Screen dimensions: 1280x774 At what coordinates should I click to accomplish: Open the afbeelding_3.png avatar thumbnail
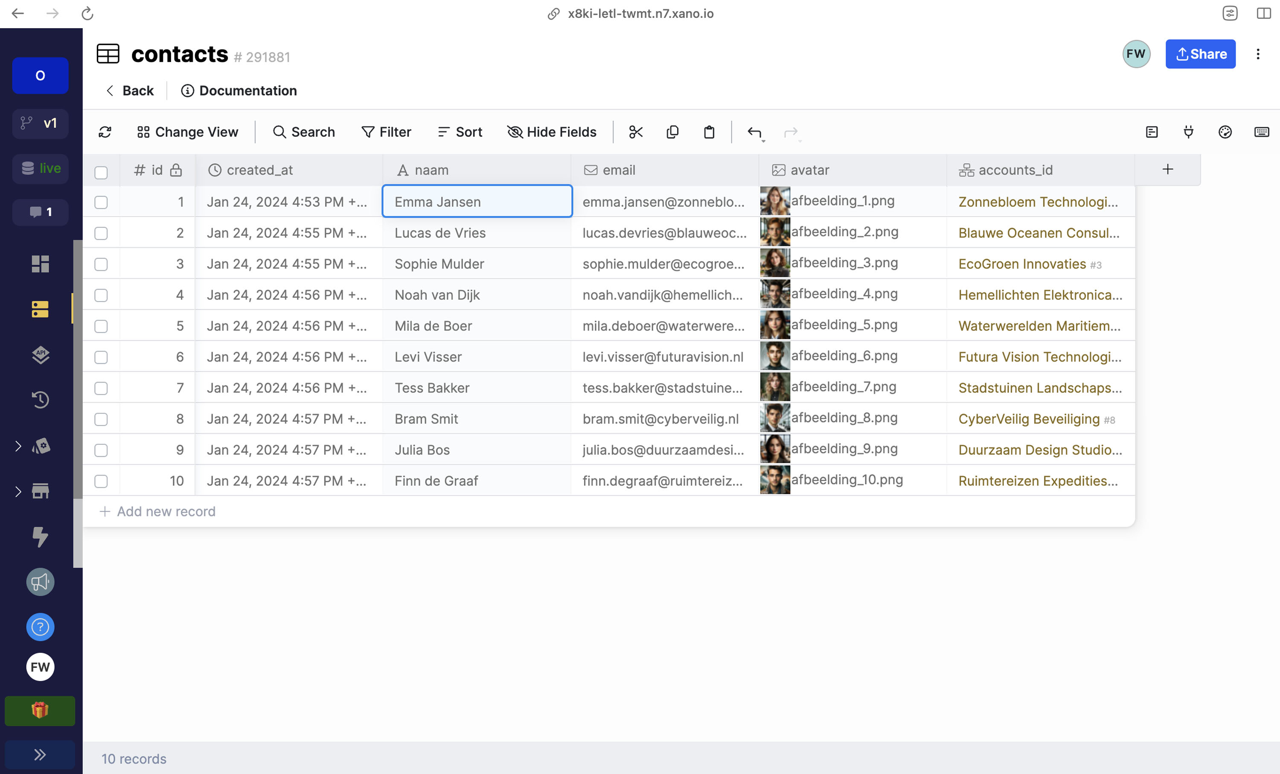(x=774, y=263)
